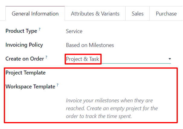Focus the empty Project Template field

click(118, 73)
